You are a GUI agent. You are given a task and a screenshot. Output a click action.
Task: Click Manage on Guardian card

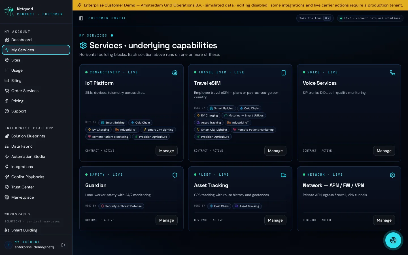click(x=167, y=220)
